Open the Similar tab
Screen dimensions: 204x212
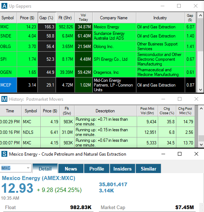tap(148, 168)
